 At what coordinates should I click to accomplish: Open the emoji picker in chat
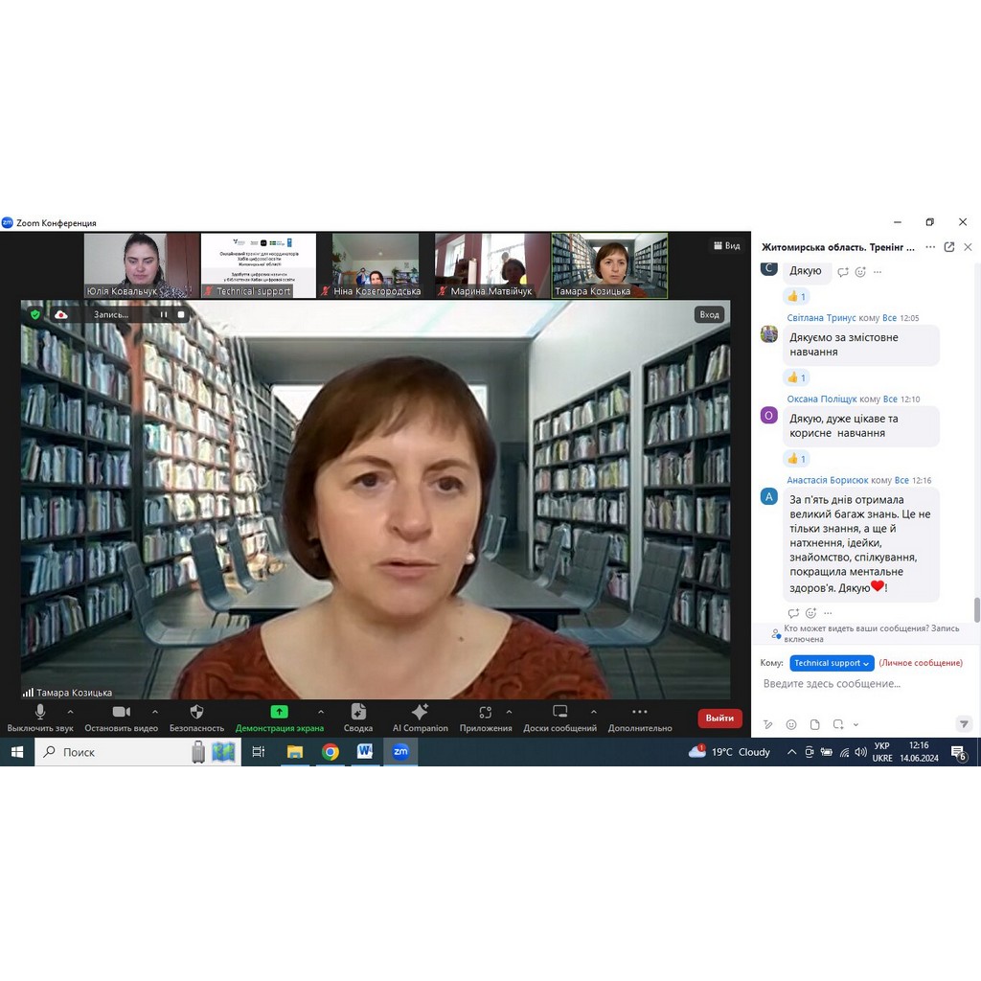point(791,724)
